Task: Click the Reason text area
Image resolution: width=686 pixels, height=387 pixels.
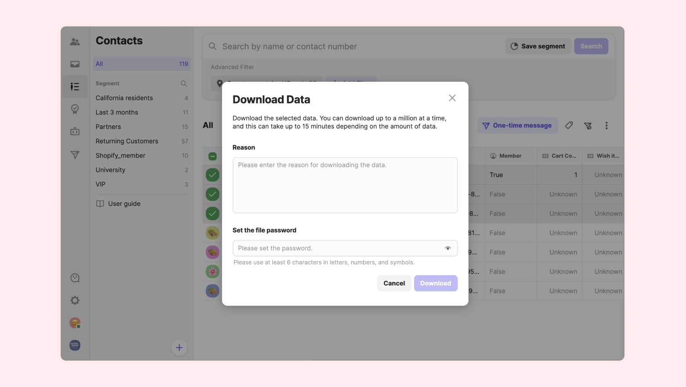Action: pos(345,185)
